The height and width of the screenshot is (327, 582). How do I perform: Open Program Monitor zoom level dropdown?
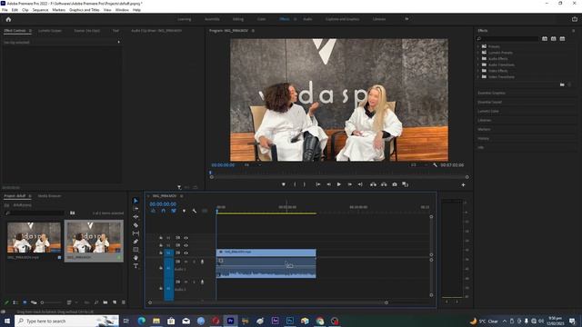point(253,165)
